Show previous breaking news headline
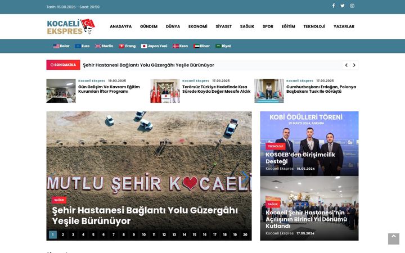This screenshot has height=253, width=405. click(346, 65)
